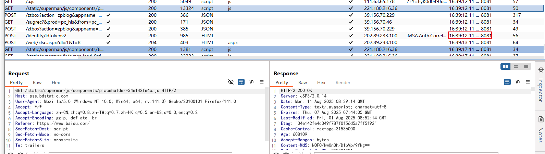Click the Last-Modified header line
The image size is (545, 154).
[333, 118]
